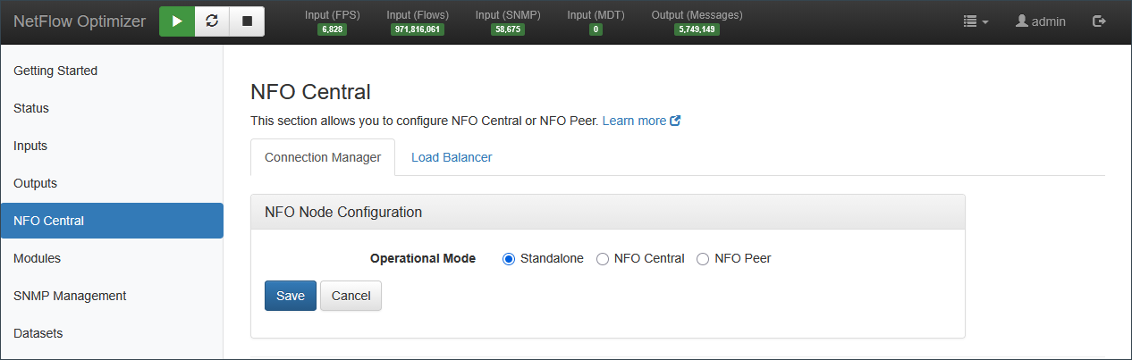
Task: Save the NFO node configuration
Action: [x=291, y=296]
